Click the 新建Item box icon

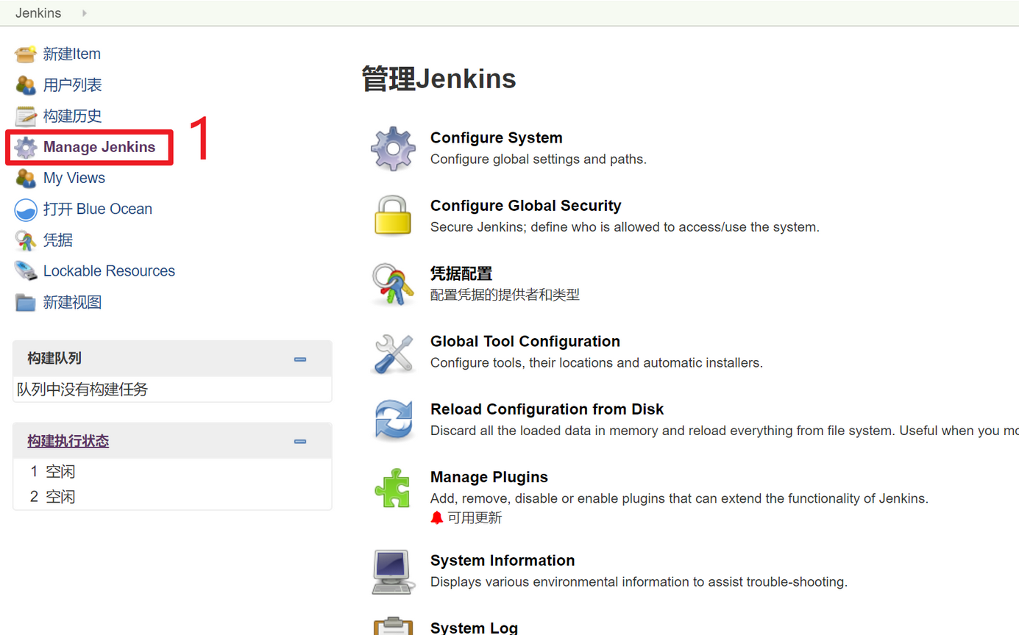pos(26,54)
